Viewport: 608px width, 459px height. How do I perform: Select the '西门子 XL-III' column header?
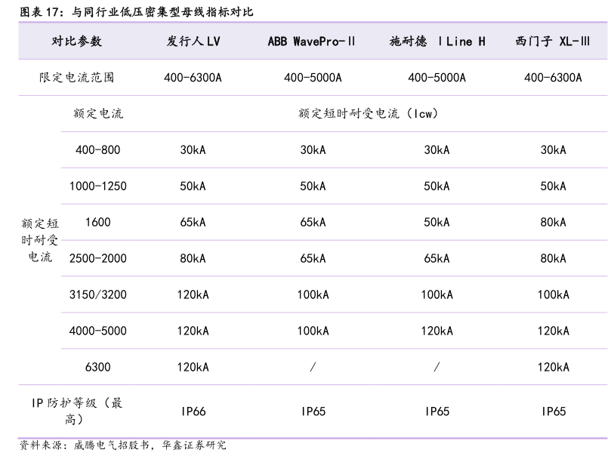553,41
